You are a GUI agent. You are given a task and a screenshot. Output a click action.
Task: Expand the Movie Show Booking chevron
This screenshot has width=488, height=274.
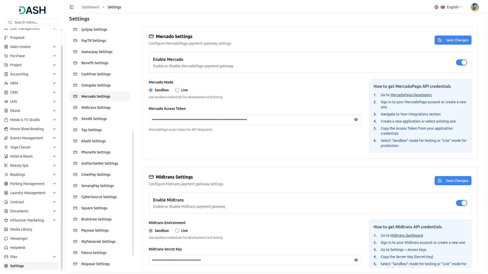(x=54, y=129)
